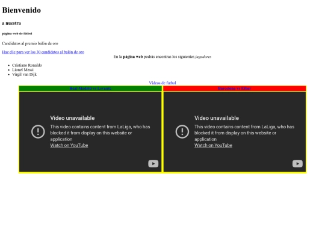
Task: Open the 30 balón de oro candidates link
Action: coord(43,52)
